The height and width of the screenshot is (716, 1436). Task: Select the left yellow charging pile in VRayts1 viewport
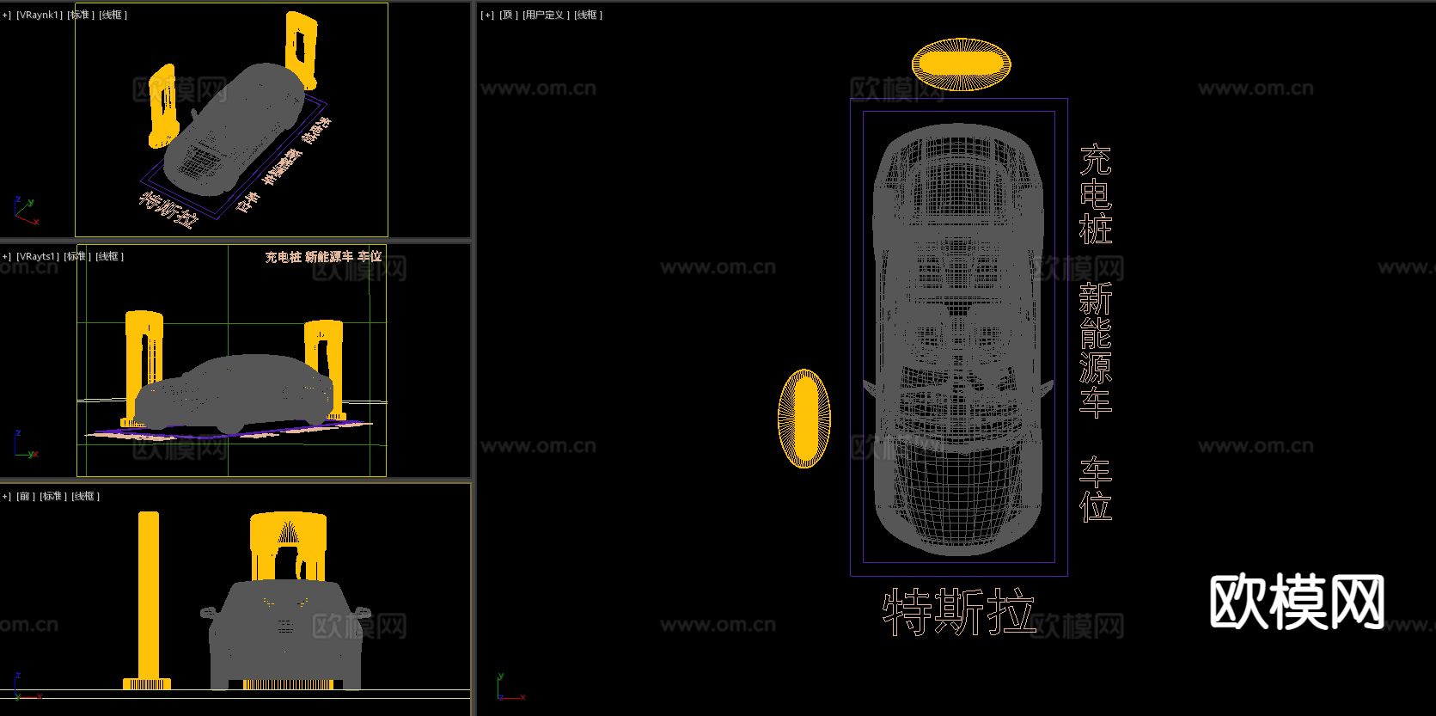point(143,367)
